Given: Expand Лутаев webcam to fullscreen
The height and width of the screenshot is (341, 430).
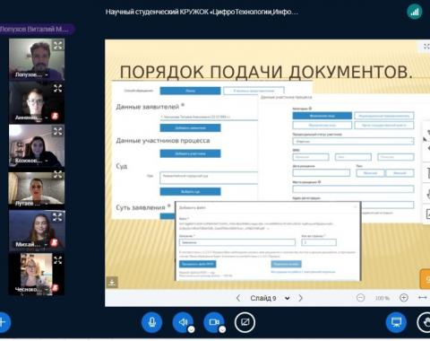Looking at the screenshot, I should [x=58, y=174].
